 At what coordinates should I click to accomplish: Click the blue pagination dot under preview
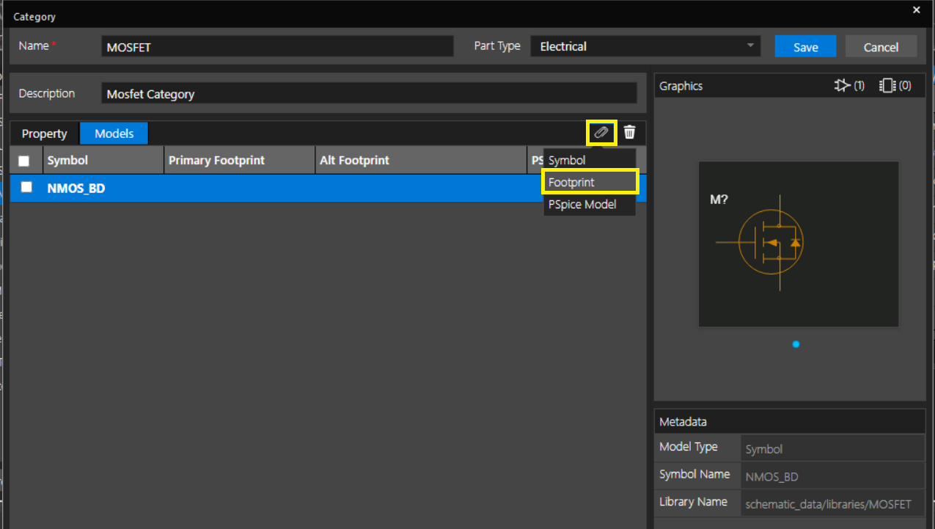(x=796, y=344)
